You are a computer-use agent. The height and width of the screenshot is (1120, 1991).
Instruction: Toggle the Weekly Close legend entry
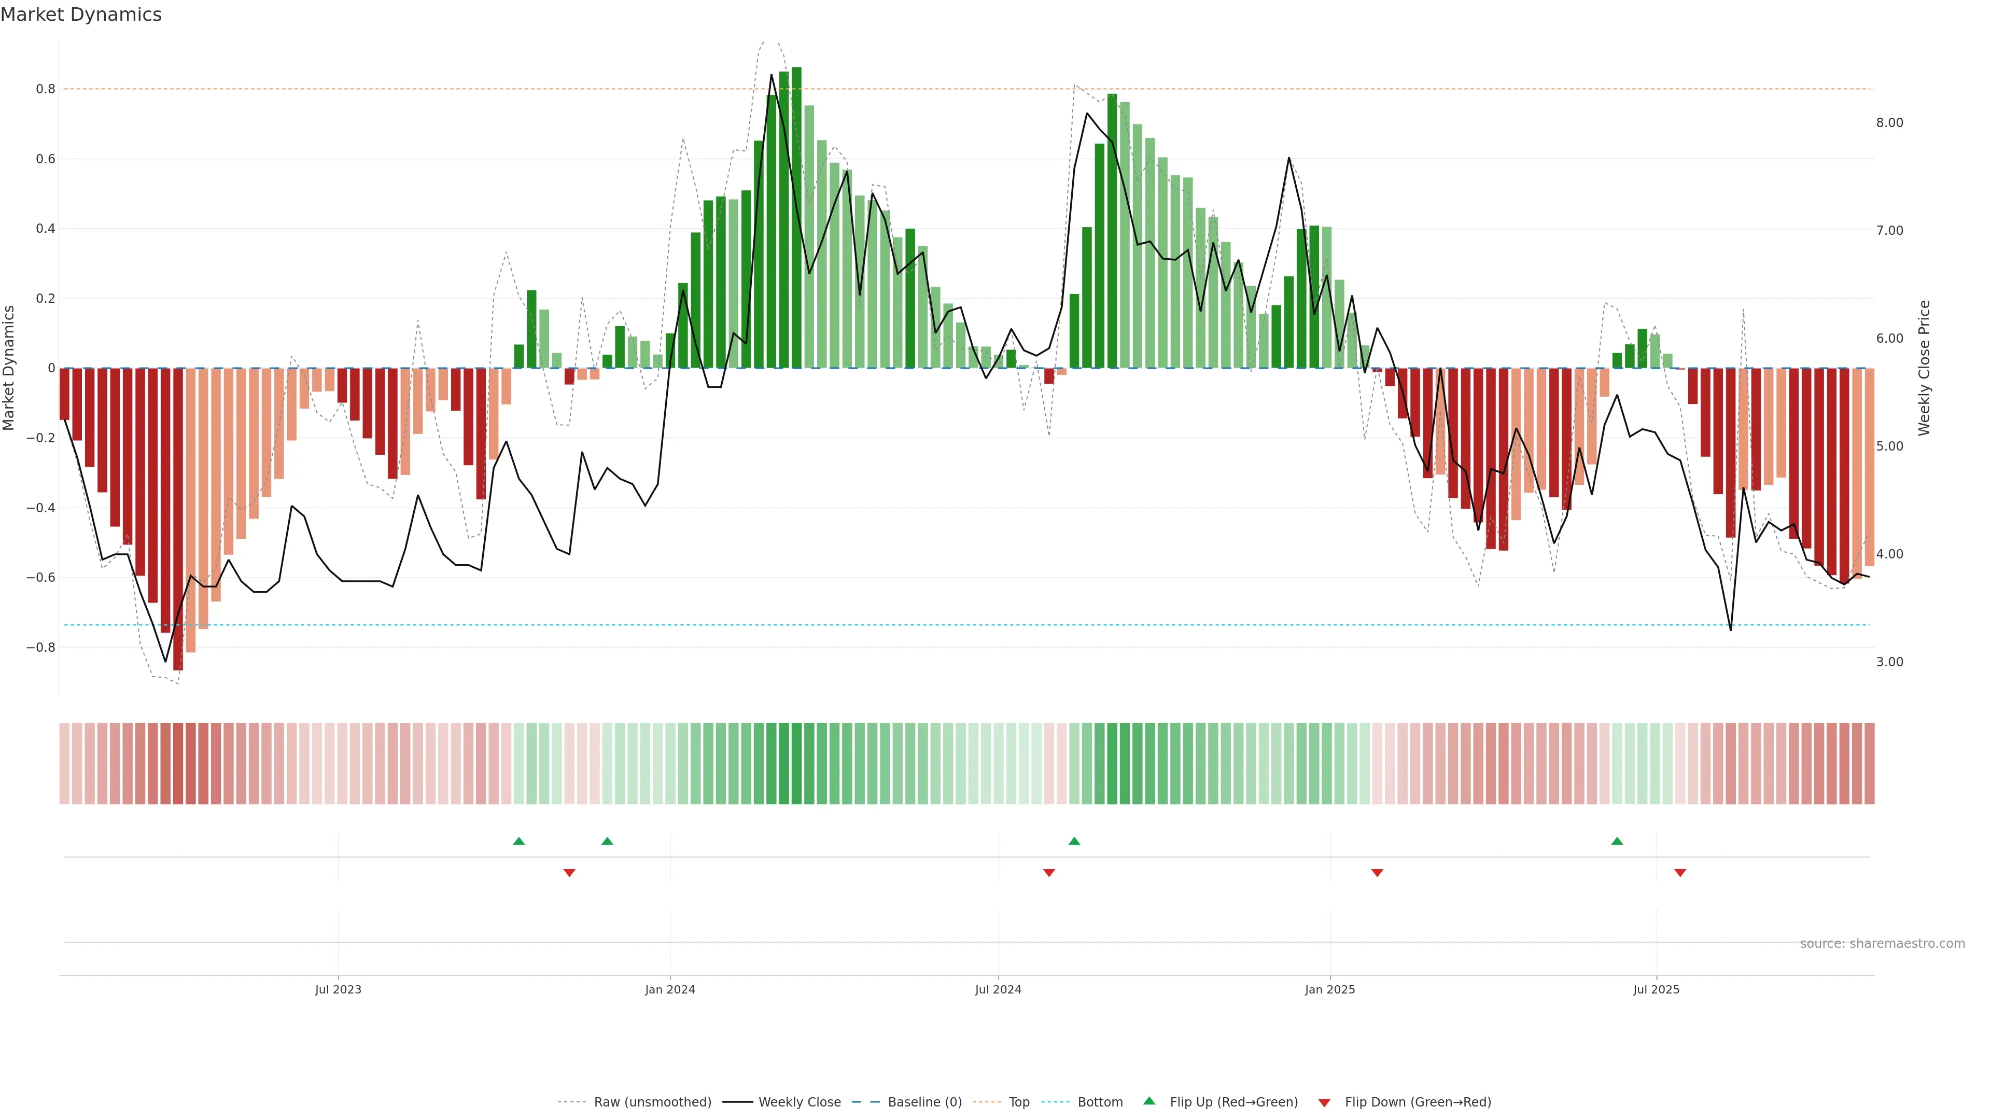coord(799,1102)
